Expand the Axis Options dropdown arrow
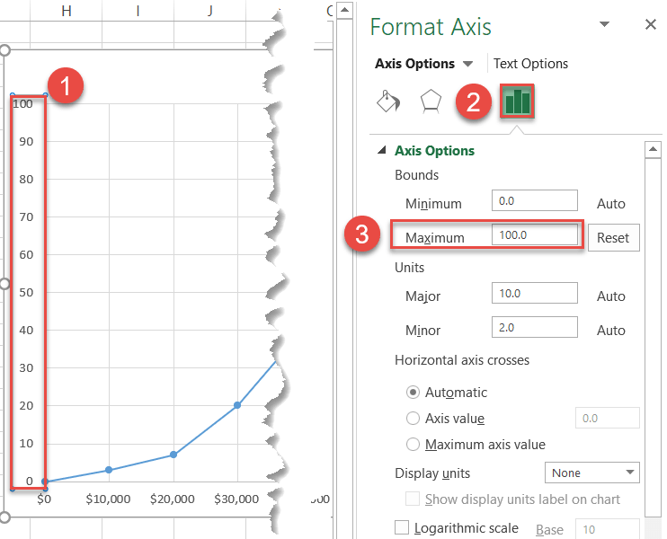Viewport: 667px width, 539px height. click(x=468, y=64)
